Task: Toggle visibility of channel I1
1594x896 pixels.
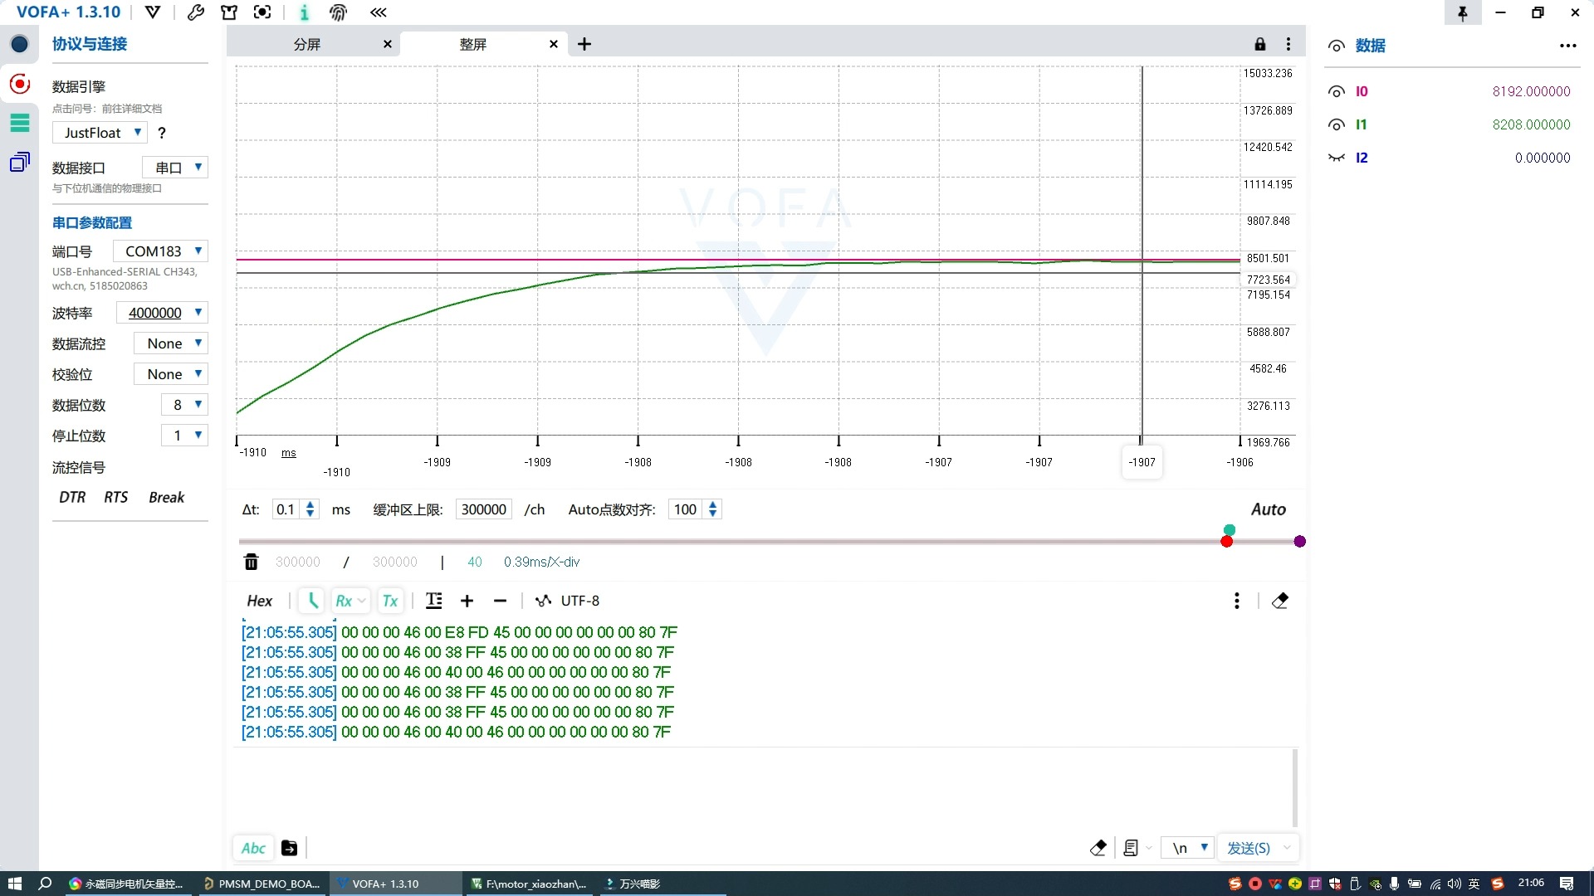Action: [x=1337, y=125]
